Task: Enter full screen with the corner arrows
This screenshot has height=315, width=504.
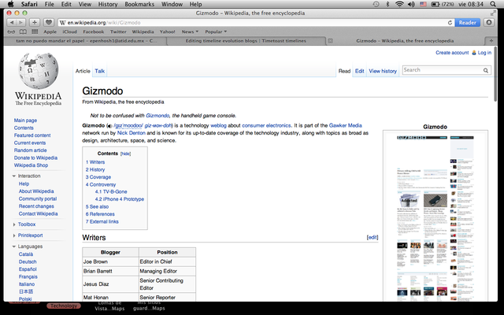Action: coord(493,13)
